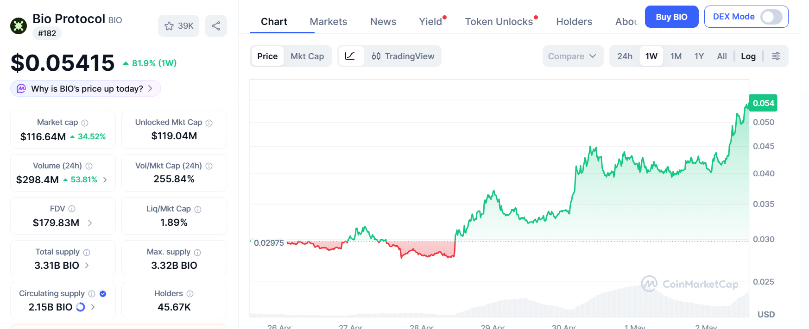Open chart settings sliders icon
This screenshot has width=809, height=329.
point(776,56)
